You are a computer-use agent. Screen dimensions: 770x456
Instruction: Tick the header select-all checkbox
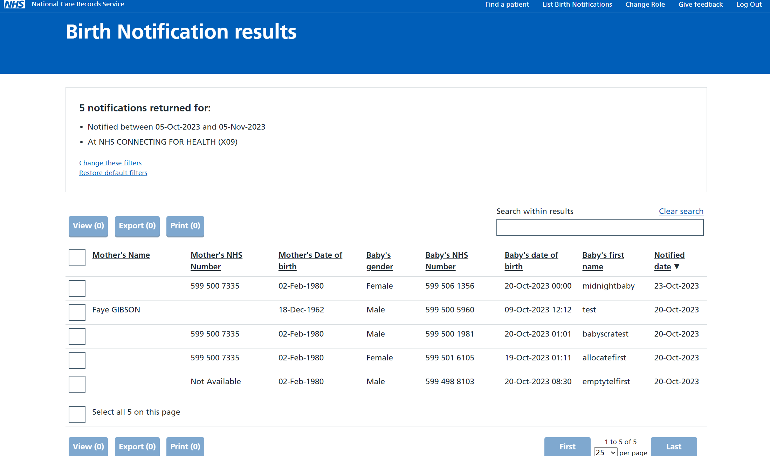[77, 258]
